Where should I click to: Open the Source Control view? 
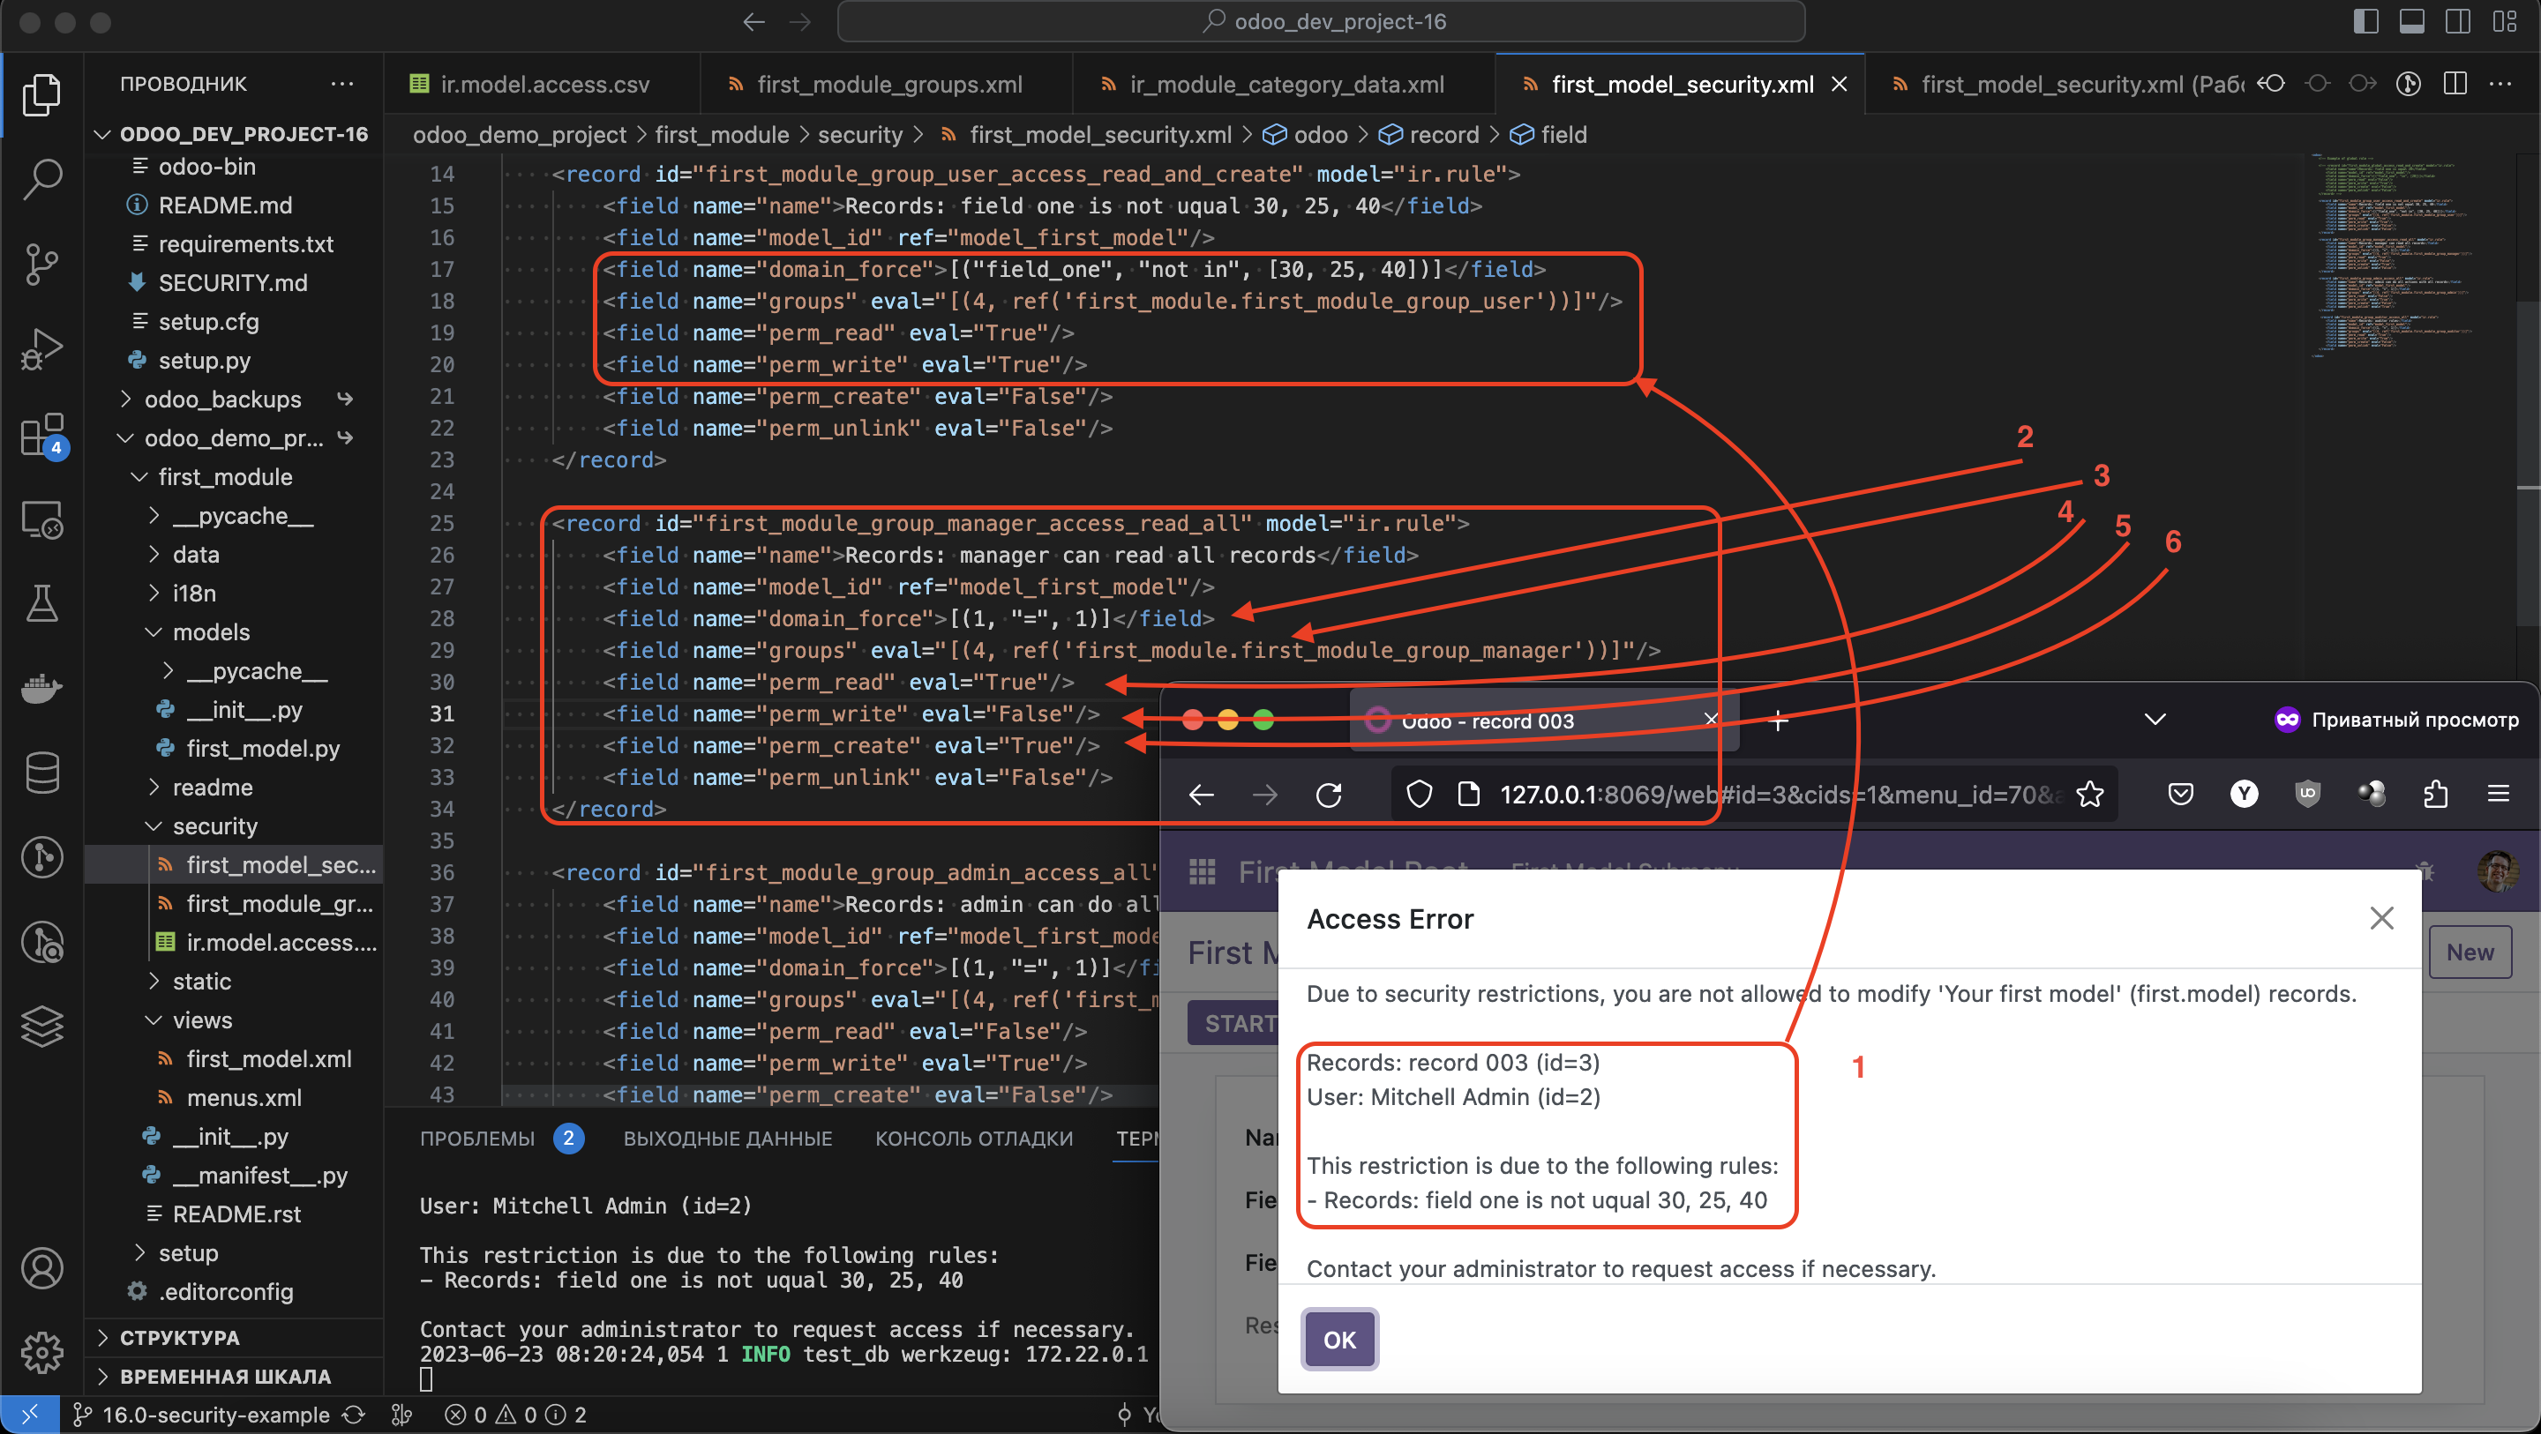tap(41, 265)
